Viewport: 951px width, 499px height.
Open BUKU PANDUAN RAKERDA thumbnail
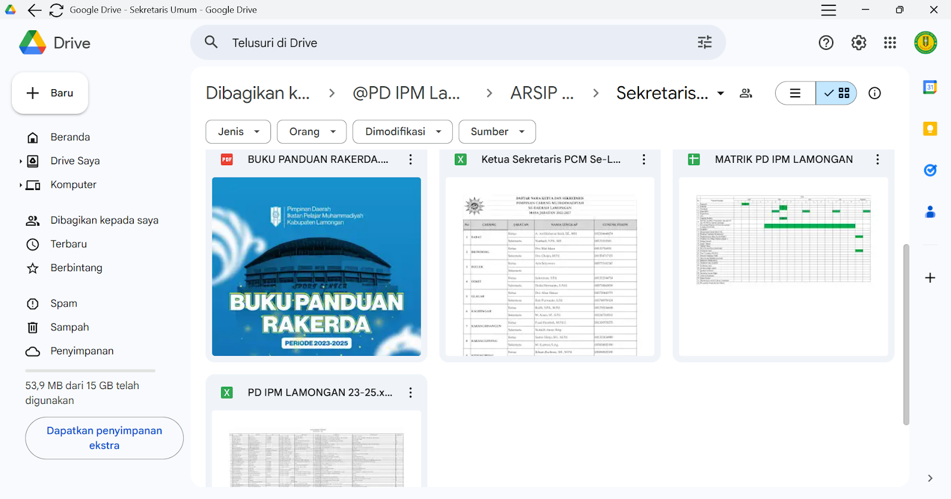[316, 267]
